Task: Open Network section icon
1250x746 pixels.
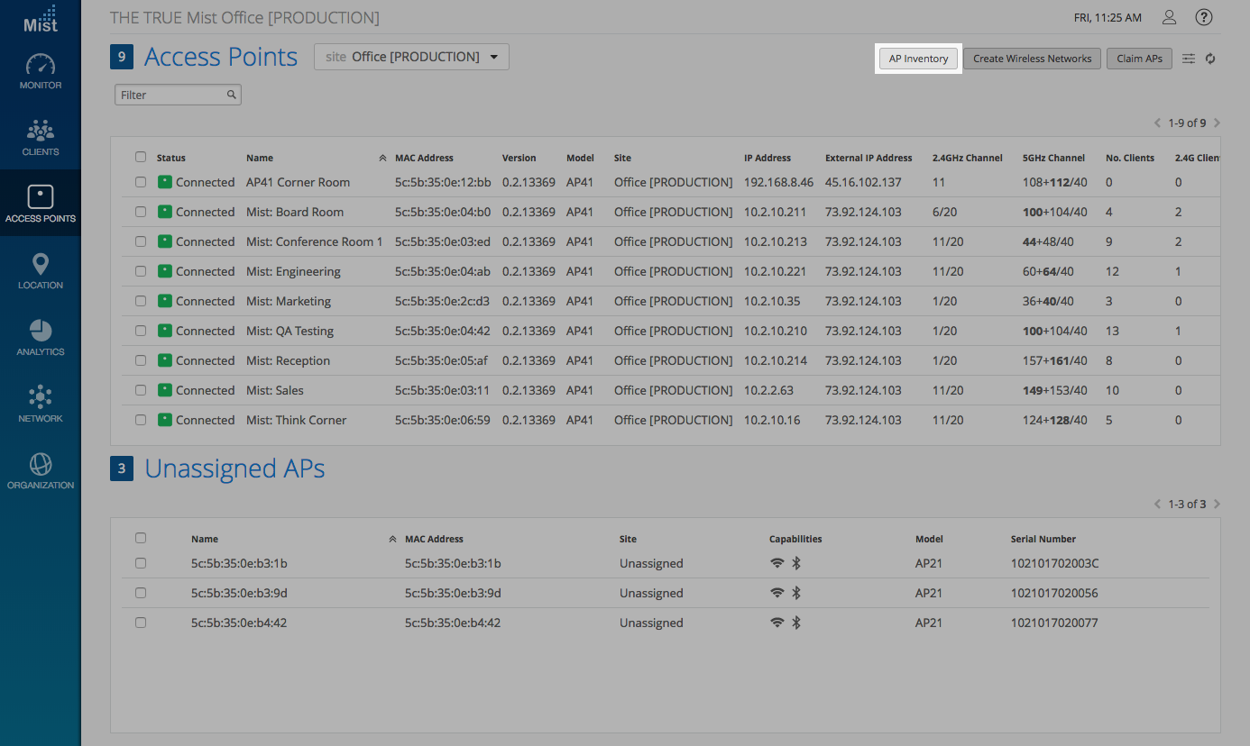Action: tap(41, 397)
